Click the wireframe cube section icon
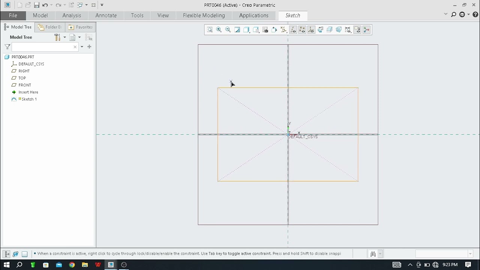 point(339,30)
